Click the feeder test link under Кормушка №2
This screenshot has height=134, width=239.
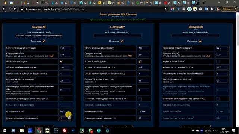pyautogui.click(x=90, y=82)
